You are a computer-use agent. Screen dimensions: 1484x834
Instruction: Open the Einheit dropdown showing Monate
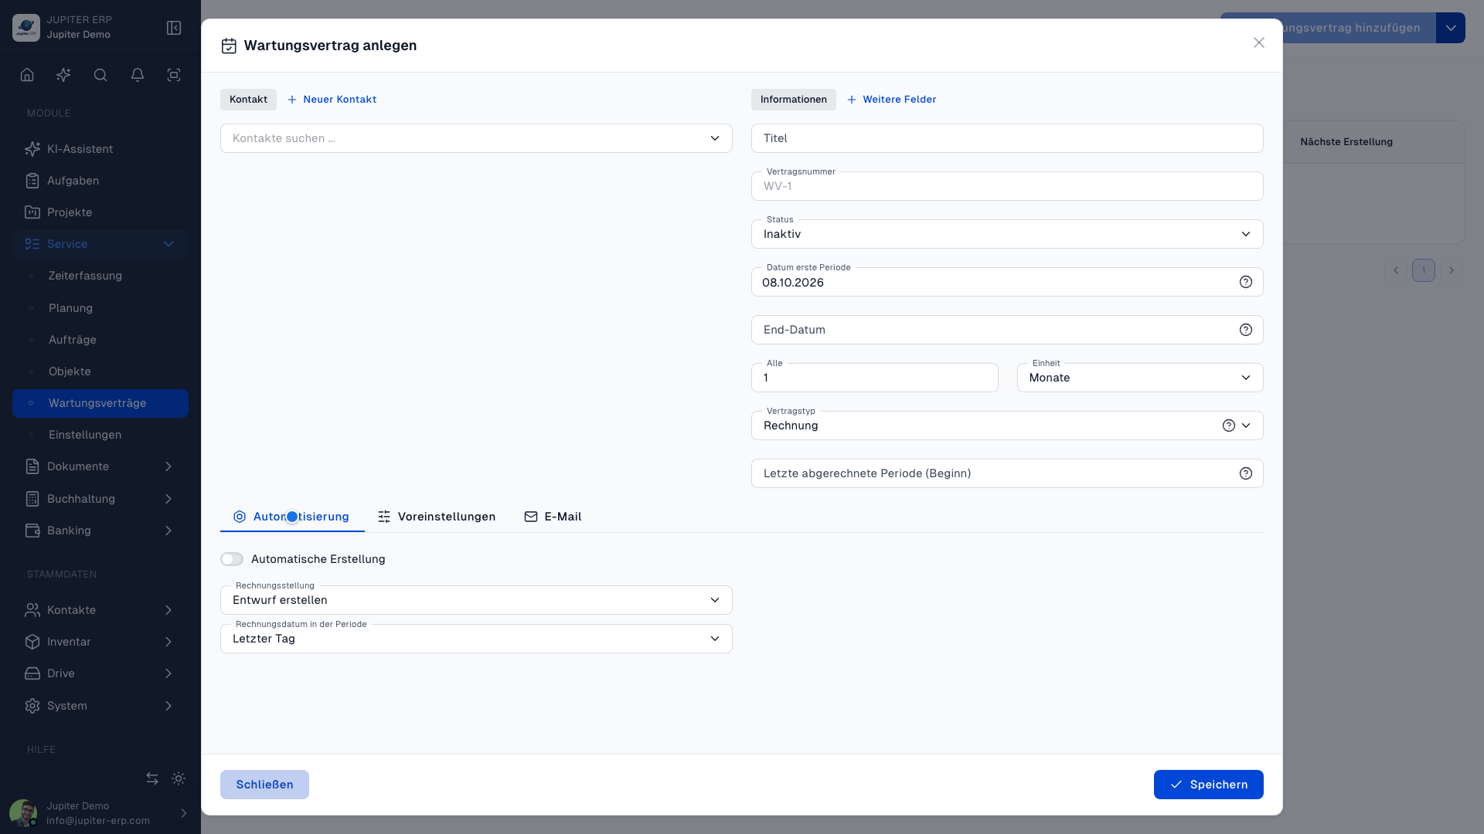click(1140, 378)
